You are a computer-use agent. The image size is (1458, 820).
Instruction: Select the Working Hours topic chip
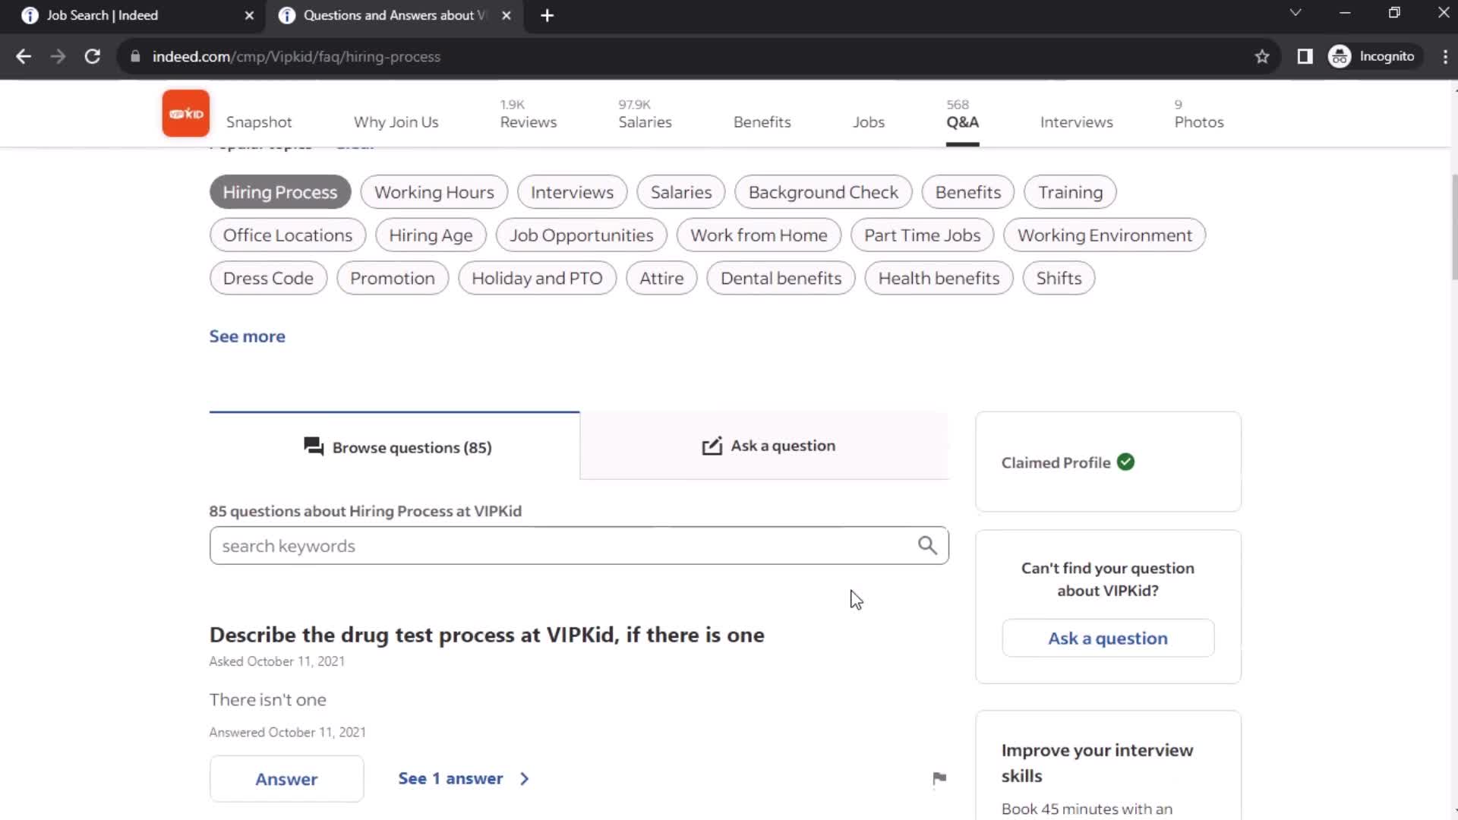pos(434,192)
